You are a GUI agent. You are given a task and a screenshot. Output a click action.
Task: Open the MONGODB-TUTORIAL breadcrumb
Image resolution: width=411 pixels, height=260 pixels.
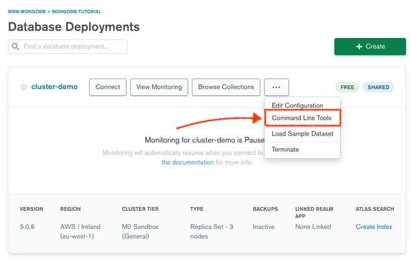76,11
